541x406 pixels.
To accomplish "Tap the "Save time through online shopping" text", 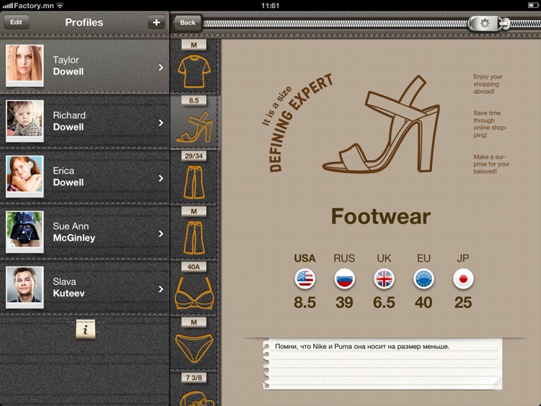I will 490,124.
